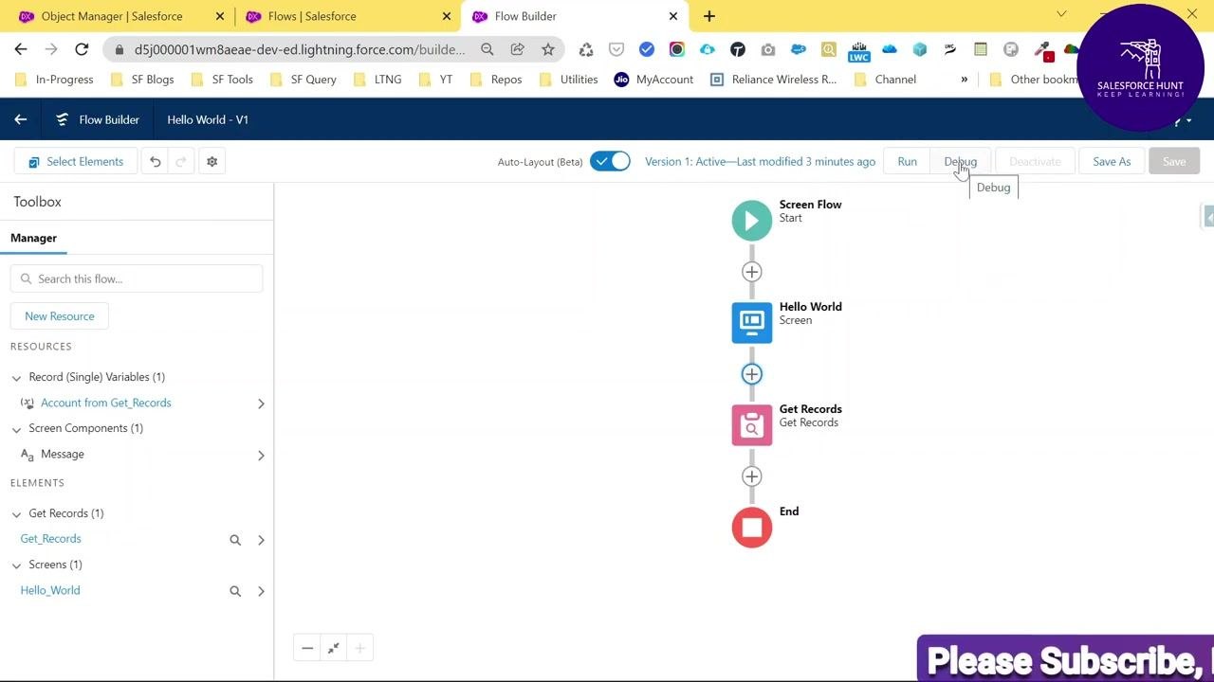This screenshot has width=1214, height=682.
Task: Select the Get Records element icon
Action: [x=752, y=425]
